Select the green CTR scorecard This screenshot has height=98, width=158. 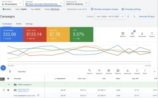pyautogui.click(x=82, y=34)
